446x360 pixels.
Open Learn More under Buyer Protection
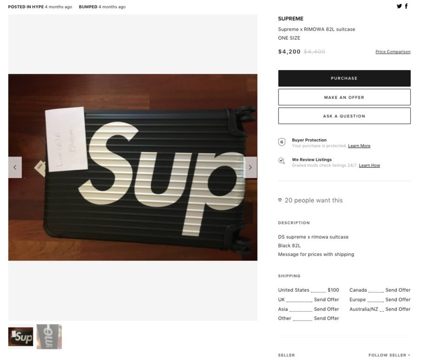(359, 146)
